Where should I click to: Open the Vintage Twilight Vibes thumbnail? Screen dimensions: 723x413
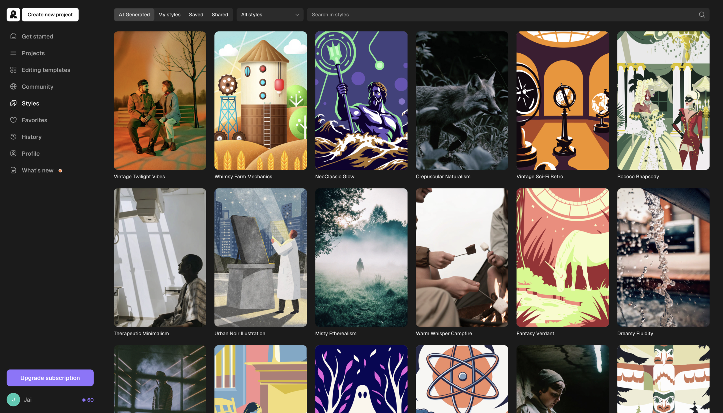click(x=160, y=101)
